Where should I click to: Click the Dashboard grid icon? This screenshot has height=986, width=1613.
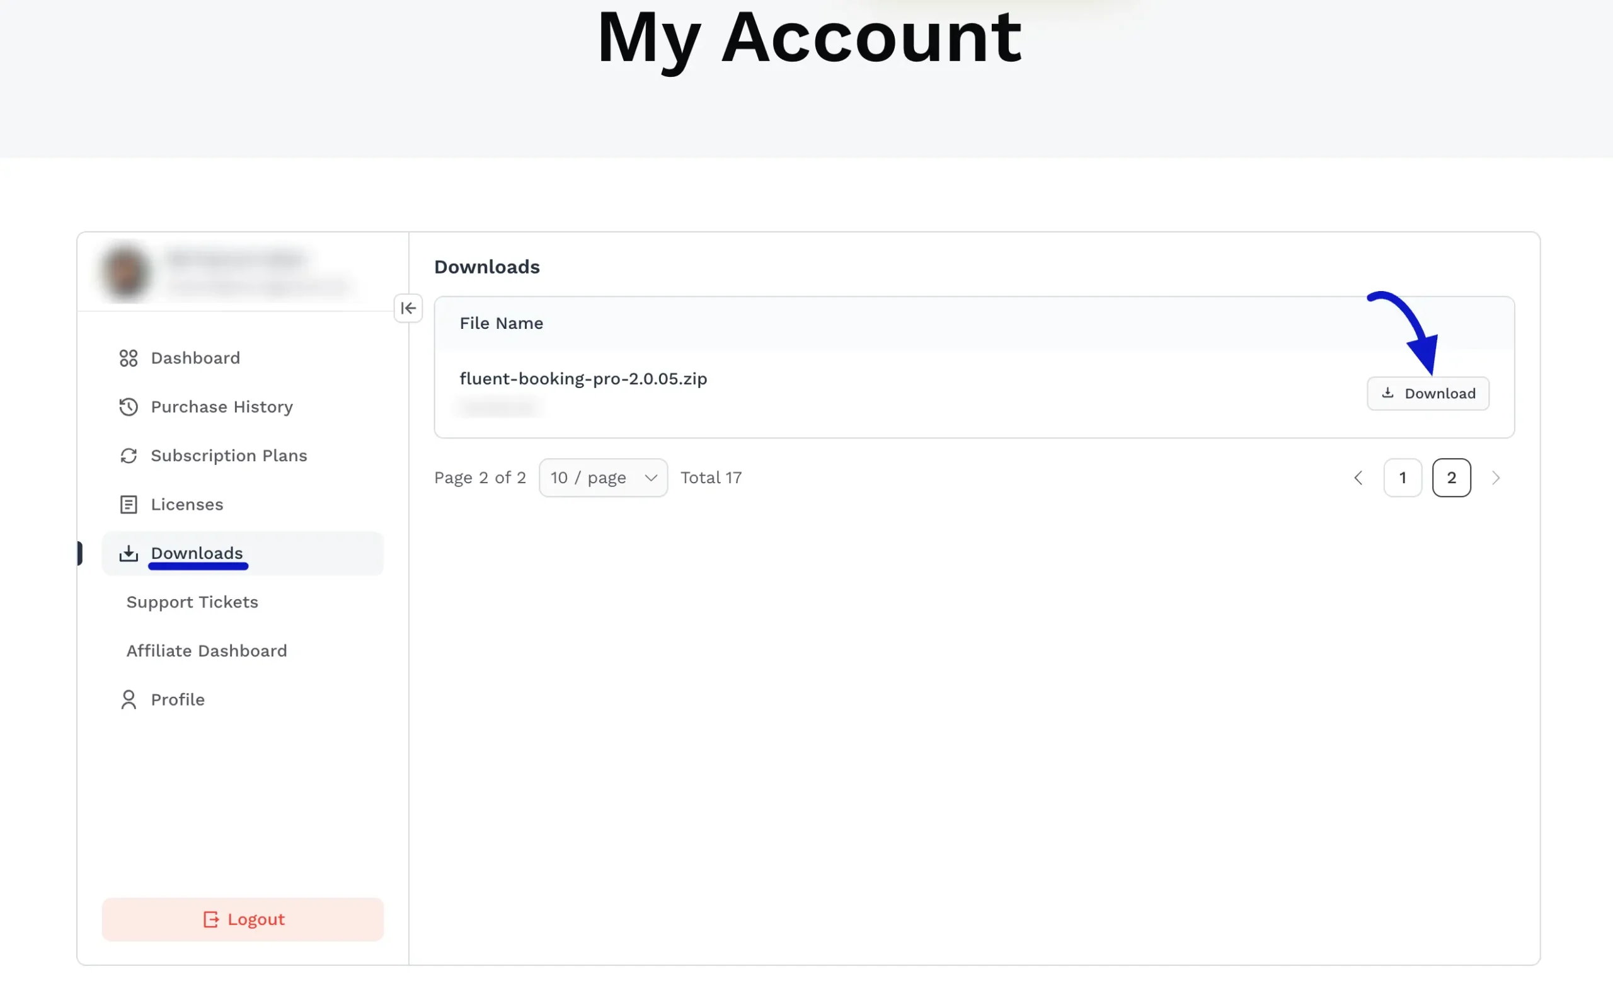click(x=129, y=358)
